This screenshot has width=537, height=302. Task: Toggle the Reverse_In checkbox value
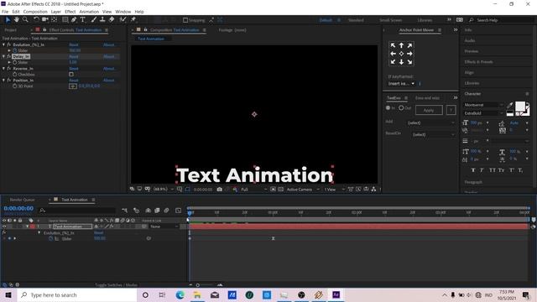click(71, 75)
